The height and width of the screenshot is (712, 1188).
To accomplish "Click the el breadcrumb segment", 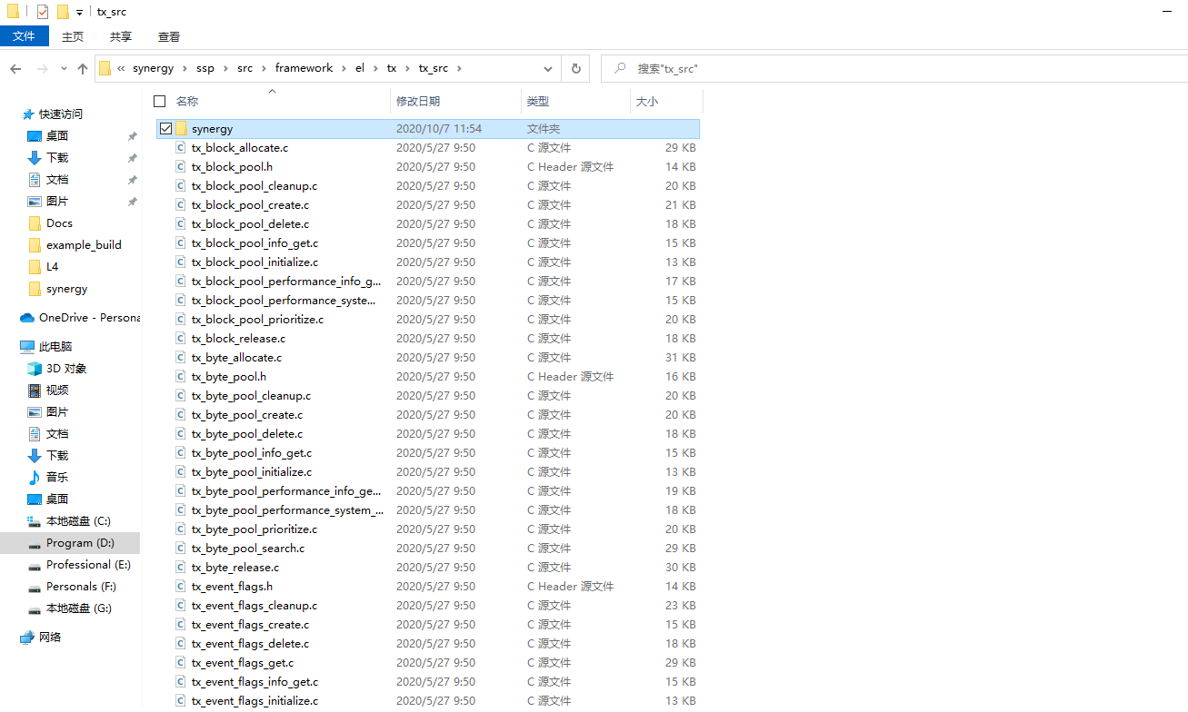I will [x=360, y=68].
